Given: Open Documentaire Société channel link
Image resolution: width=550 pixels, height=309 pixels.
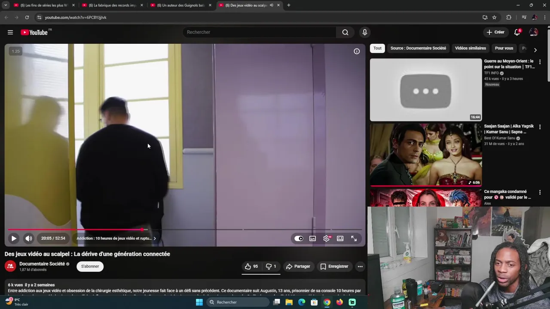Looking at the screenshot, I should (42, 264).
